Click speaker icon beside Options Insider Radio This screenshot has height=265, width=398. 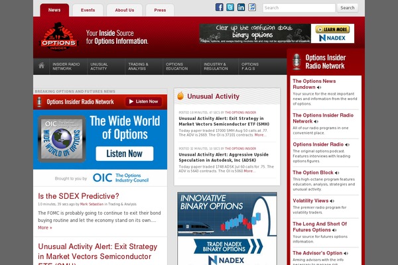tap(348, 145)
